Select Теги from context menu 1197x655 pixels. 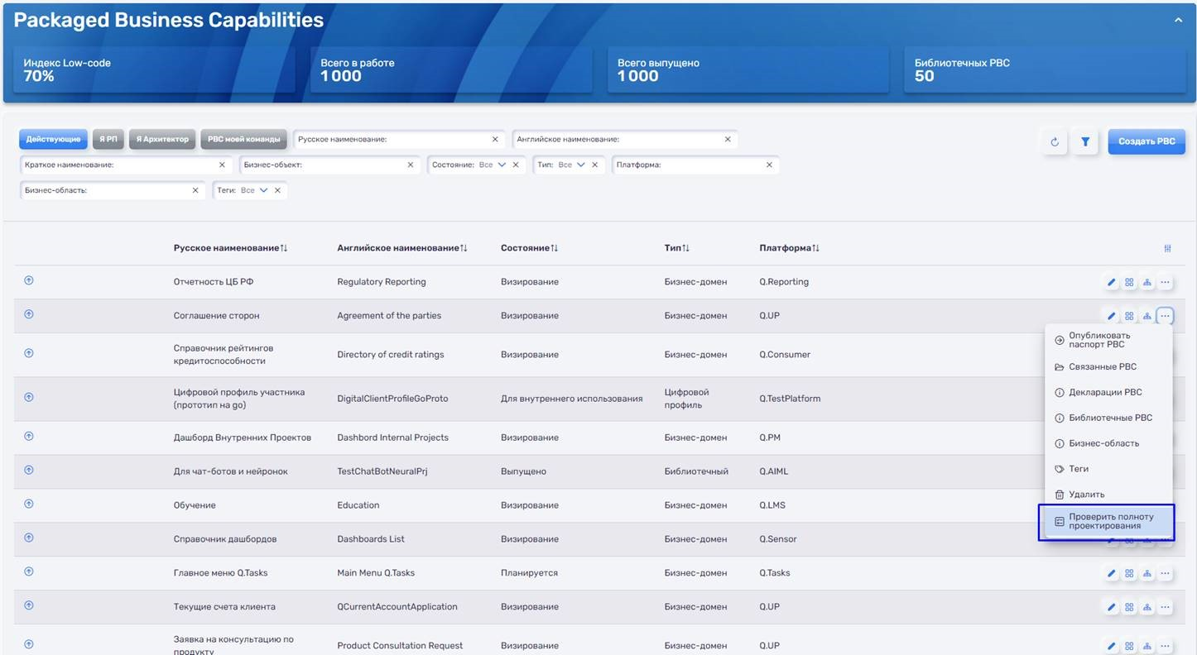click(x=1108, y=469)
